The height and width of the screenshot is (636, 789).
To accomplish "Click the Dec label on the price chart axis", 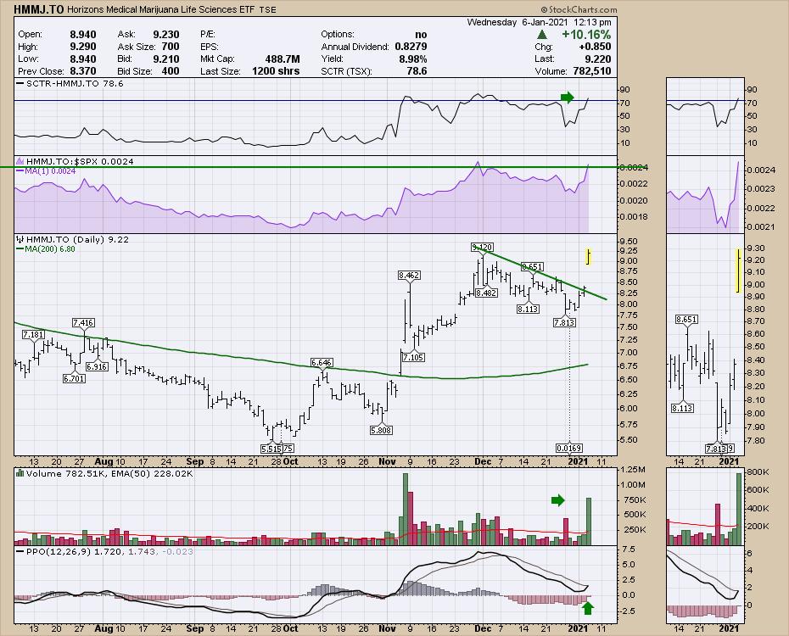I will point(483,461).
